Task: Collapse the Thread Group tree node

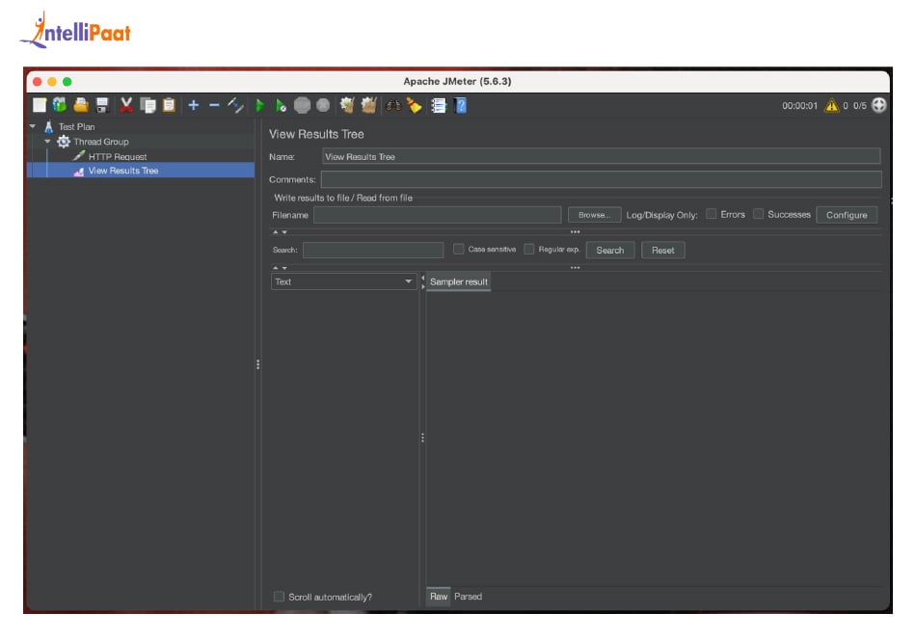Action: pyautogui.click(x=48, y=142)
